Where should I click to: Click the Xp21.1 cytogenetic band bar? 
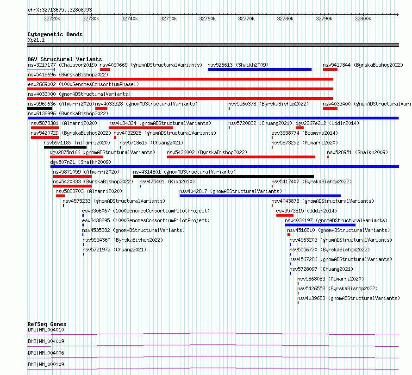tap(213, 45)
